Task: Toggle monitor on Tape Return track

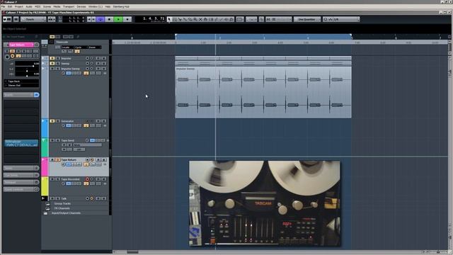Action: 92,160
